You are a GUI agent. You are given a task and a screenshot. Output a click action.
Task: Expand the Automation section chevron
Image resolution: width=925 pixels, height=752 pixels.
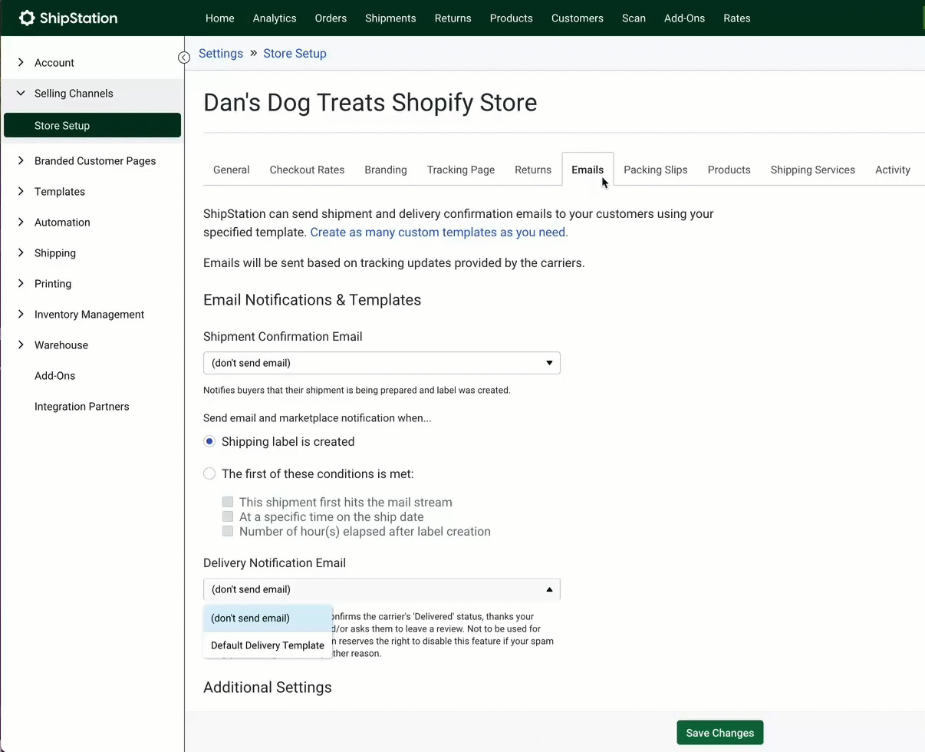point(21,223)
